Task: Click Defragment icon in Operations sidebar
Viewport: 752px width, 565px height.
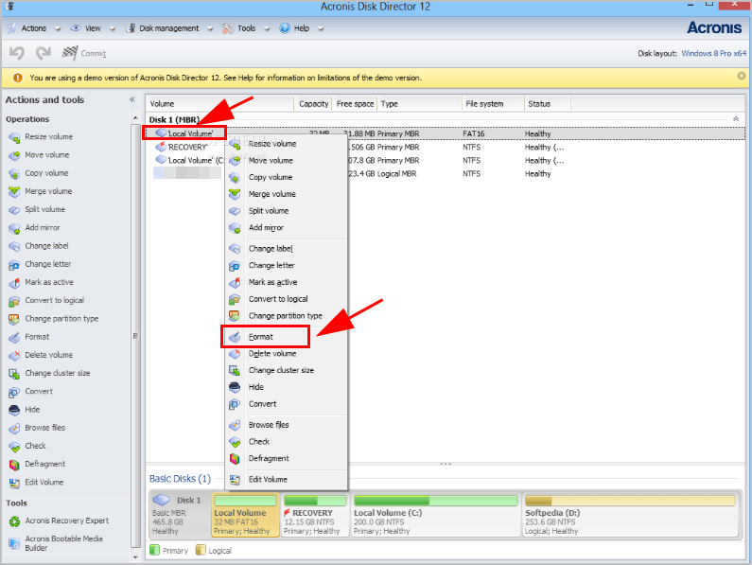Action: [14, 465]
